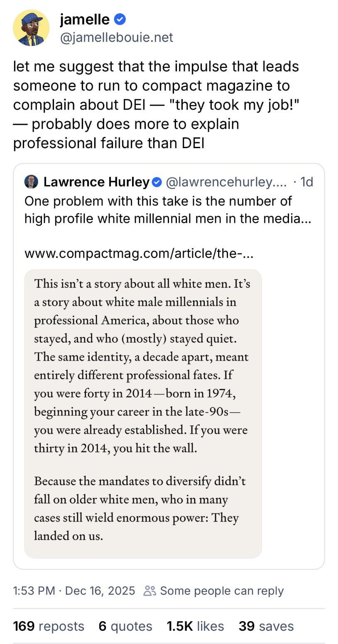Click the quoted post text about millennial men

168,210
